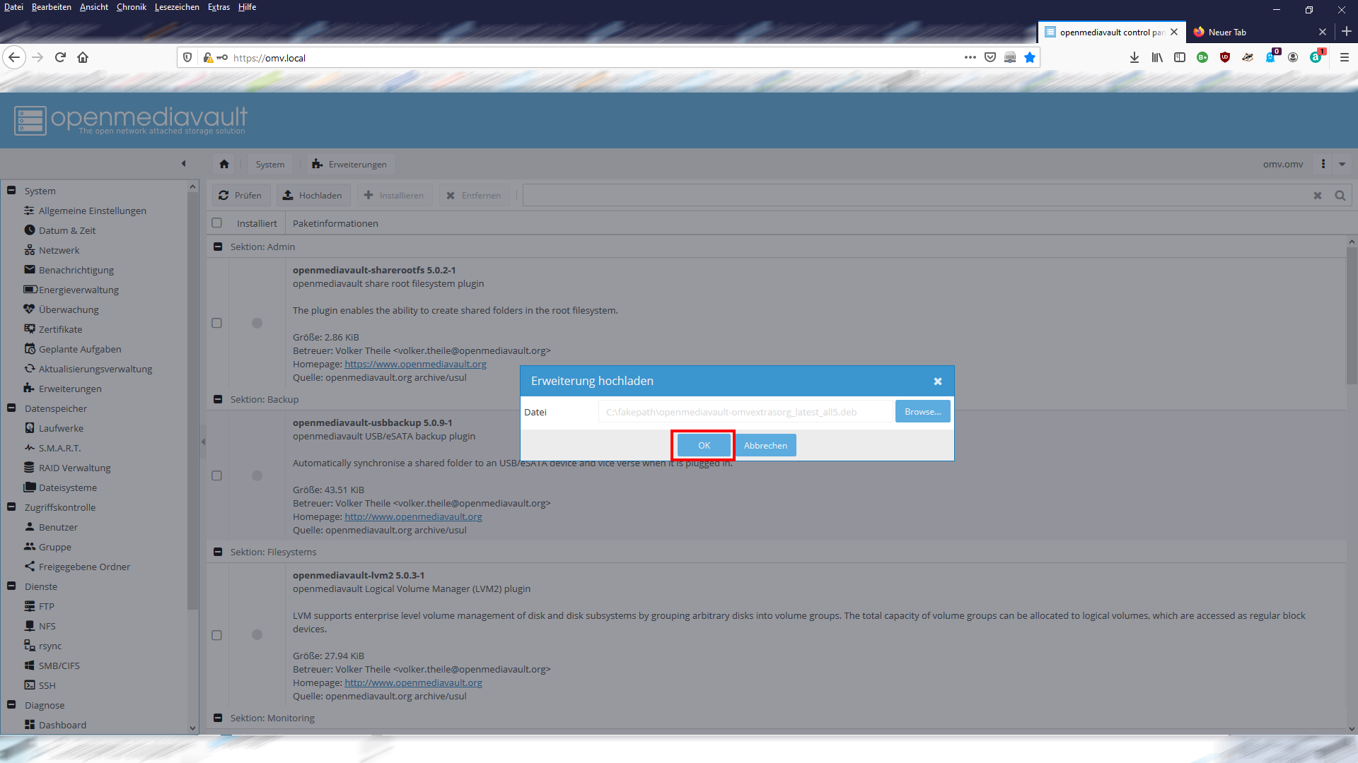Open RAID Verwaltung database icon

pyautogui.click(x=30, y=468)
